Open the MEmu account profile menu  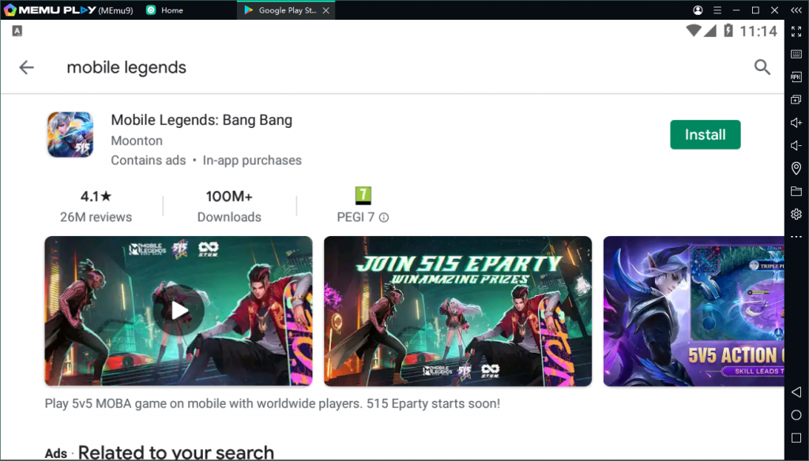697,10
